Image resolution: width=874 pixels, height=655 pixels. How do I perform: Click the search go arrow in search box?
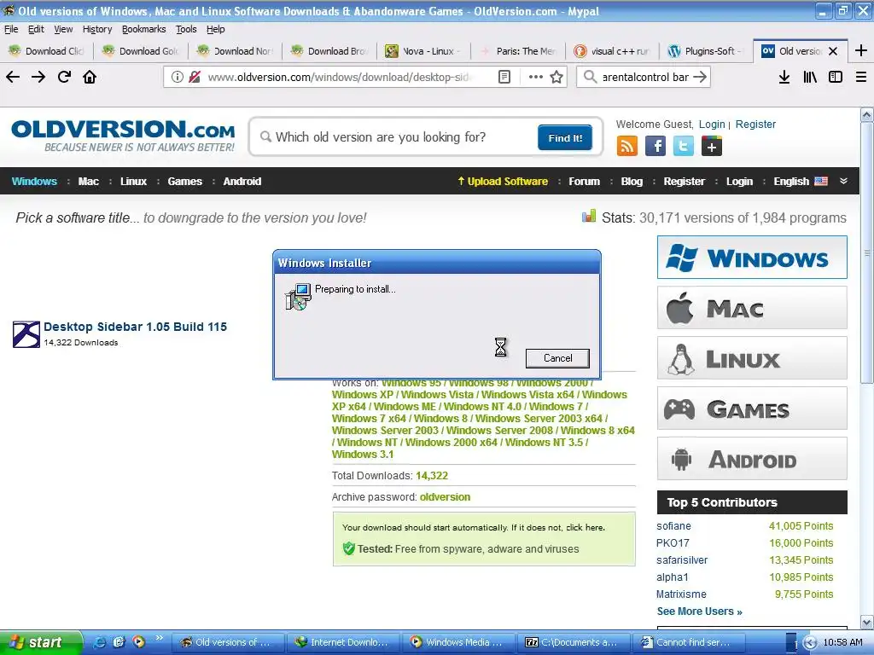[700, 77]
